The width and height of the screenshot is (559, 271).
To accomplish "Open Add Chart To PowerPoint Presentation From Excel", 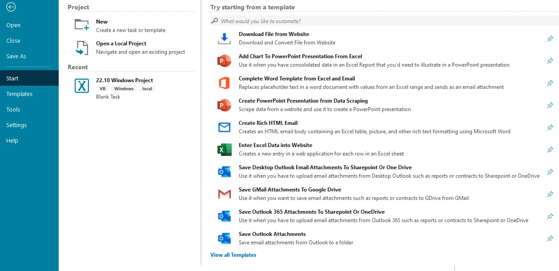I will click(x=301, y=56).
